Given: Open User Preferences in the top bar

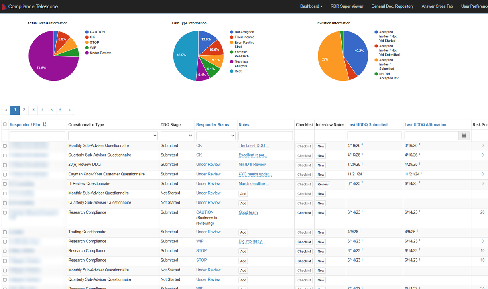Looking at the screenshot, I should [474, 6].
